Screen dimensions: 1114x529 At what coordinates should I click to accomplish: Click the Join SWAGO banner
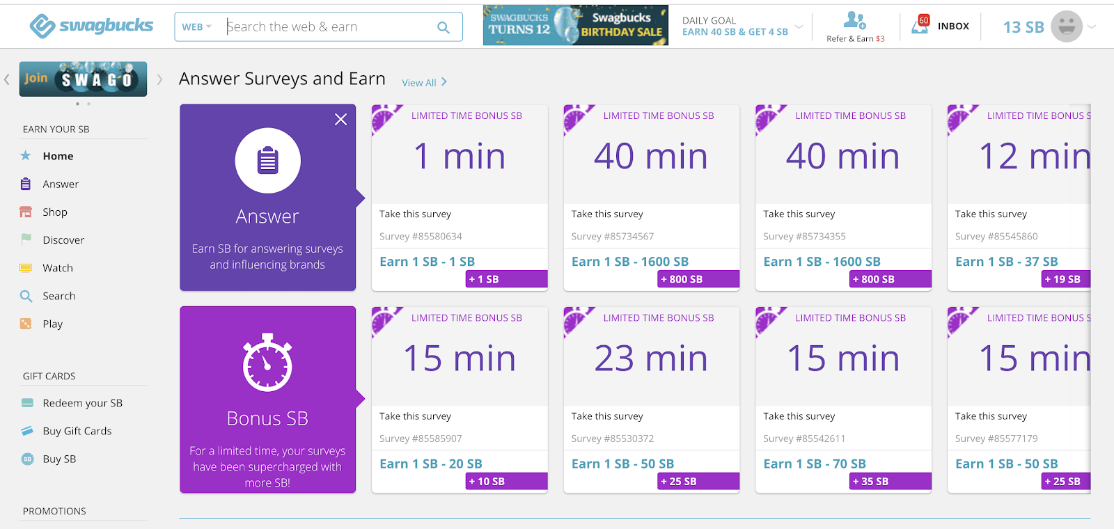tap(83, 79)
